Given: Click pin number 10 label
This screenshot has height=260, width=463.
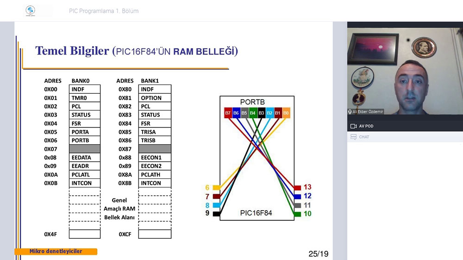Looking at the screenshot, I should pyautogui.click(x=307, y=214).
